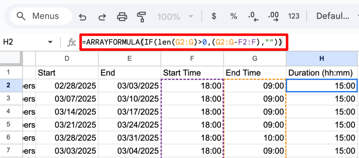The height and width of the screenshot is (158, 359).
Task: Click the Undo arrow icon
Action: coord(82,17)
